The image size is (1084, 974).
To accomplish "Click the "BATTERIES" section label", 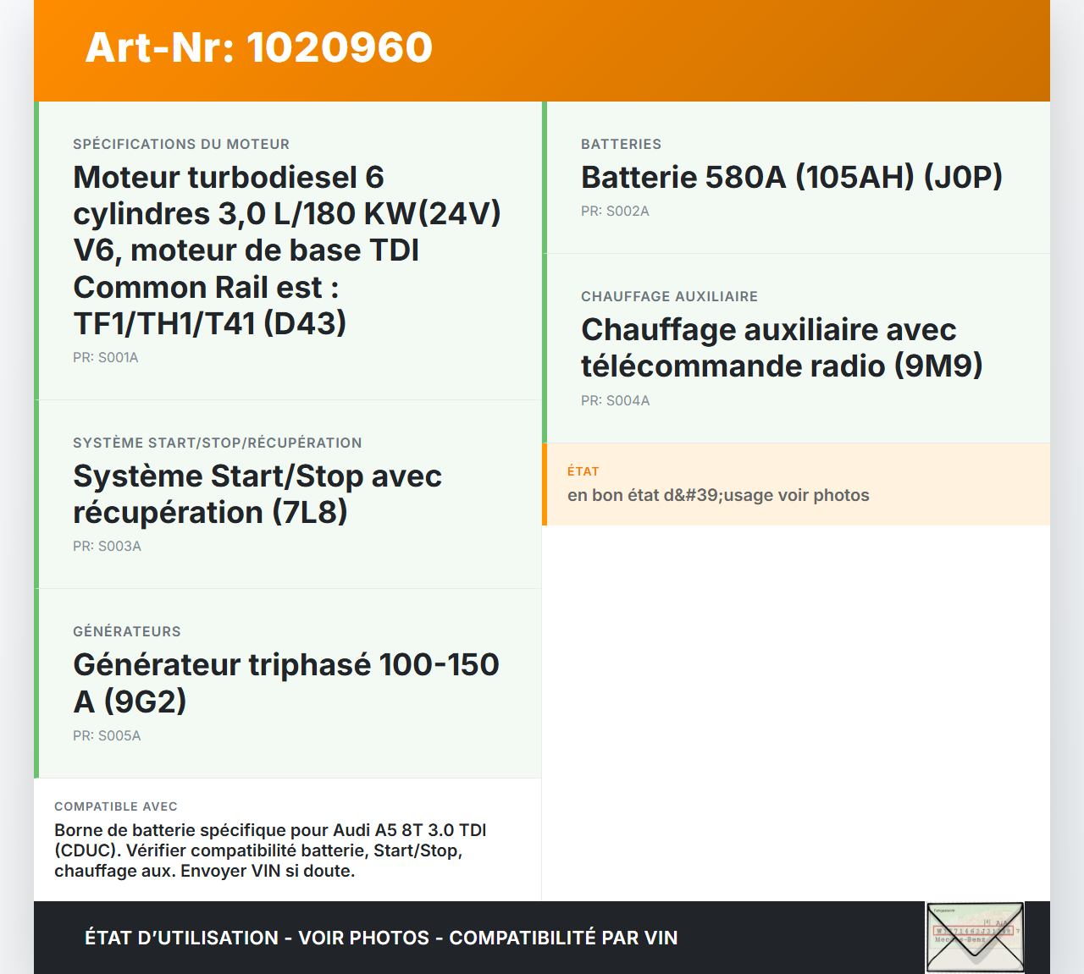I will (622, 145).
